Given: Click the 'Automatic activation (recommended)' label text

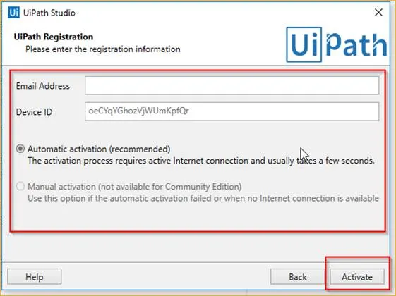Looking at the screenshot, I should pyautogui.click(x=99, y=149).
